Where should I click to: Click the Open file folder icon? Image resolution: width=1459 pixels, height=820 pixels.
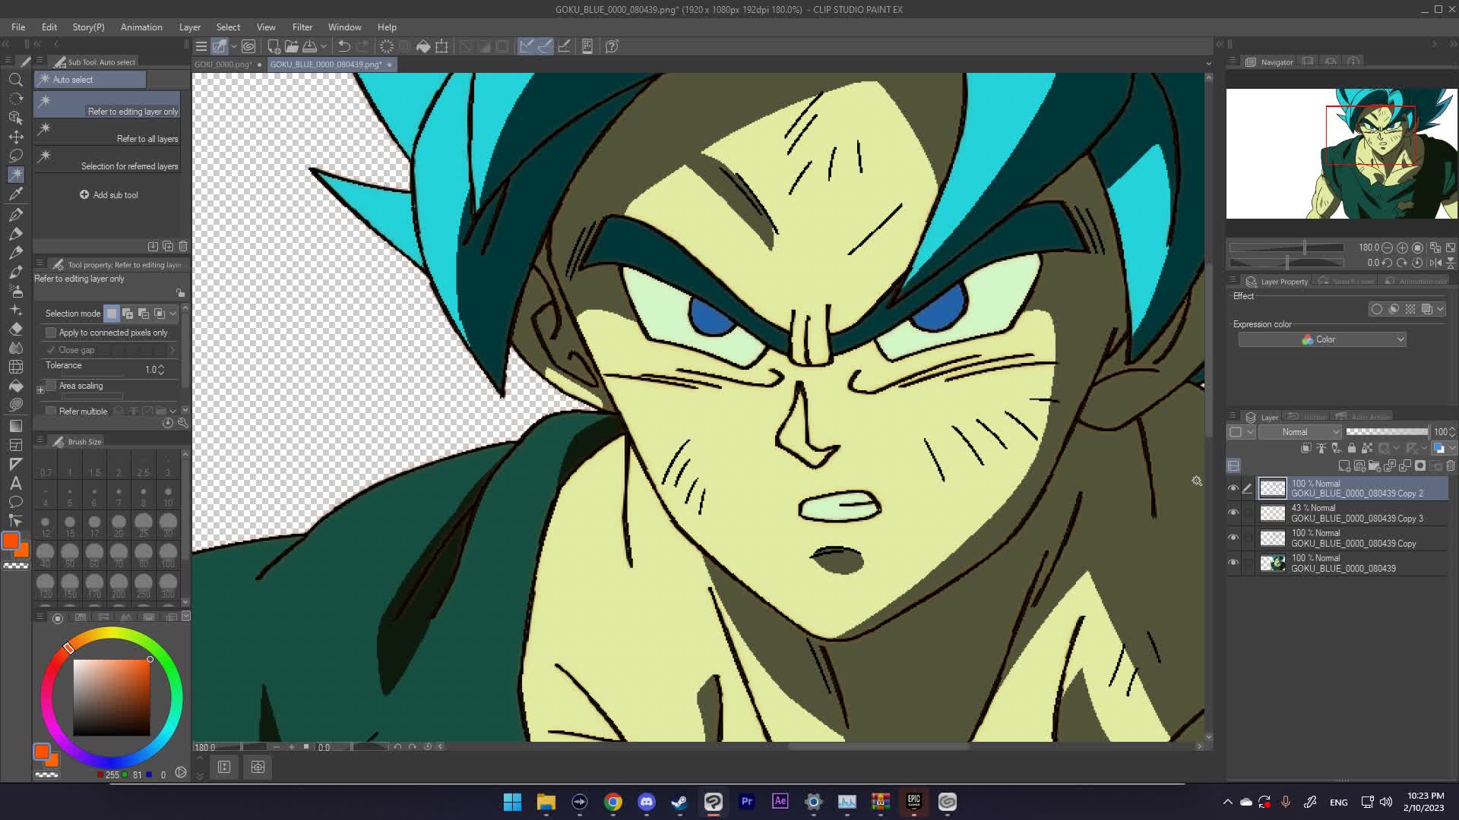pos(292,46)
